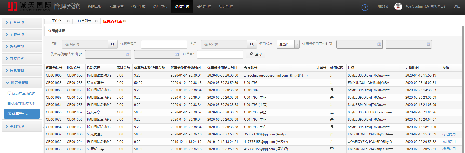
Task: Open calendar for first 使用开始时间 field
Action: click(379, 44)
